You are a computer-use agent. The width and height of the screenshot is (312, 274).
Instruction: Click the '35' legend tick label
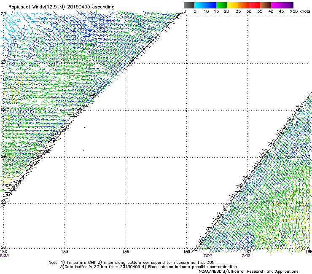(x=260, y=11)
